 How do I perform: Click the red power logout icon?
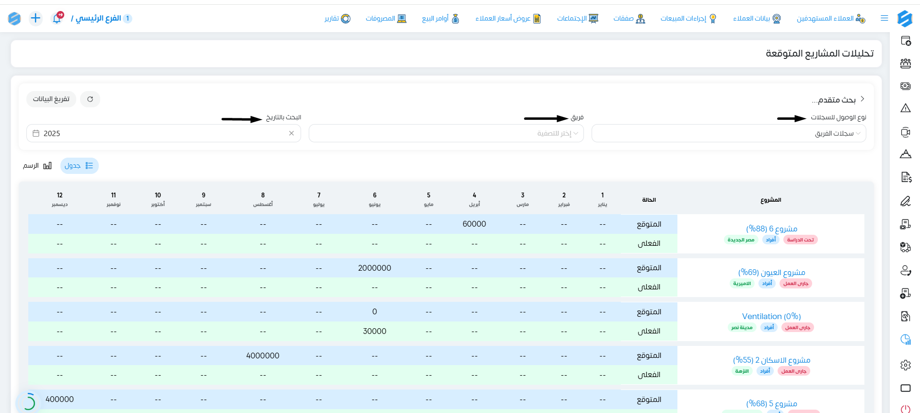pos(906,409)
